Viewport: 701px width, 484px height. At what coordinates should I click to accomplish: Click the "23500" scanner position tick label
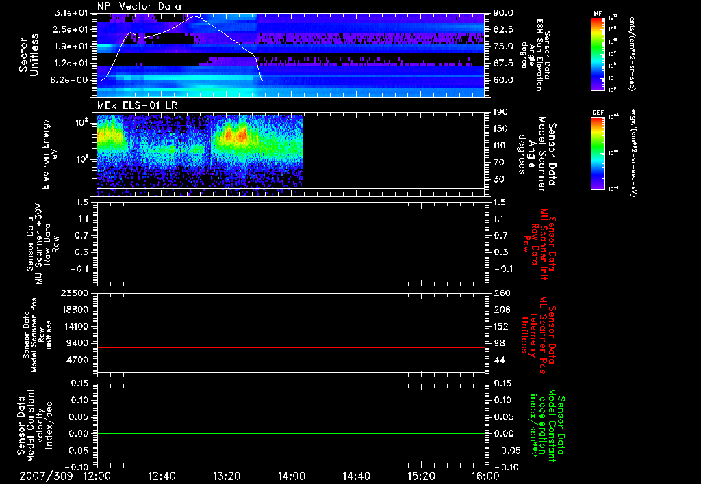[x=75, y=293]
